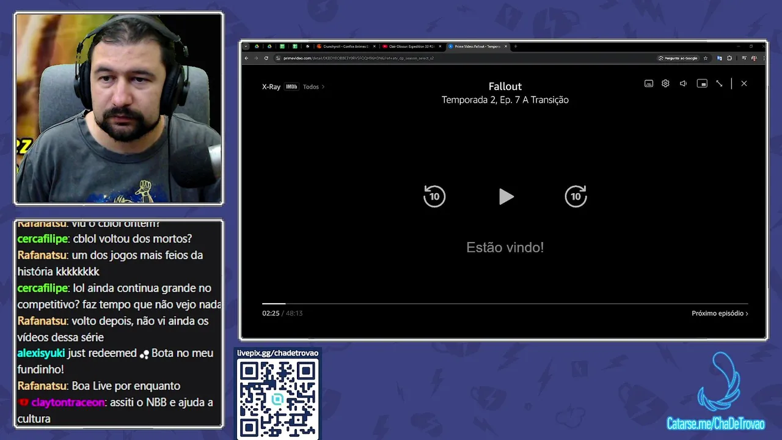Expand X-Ray Todos view

(313, 87)
